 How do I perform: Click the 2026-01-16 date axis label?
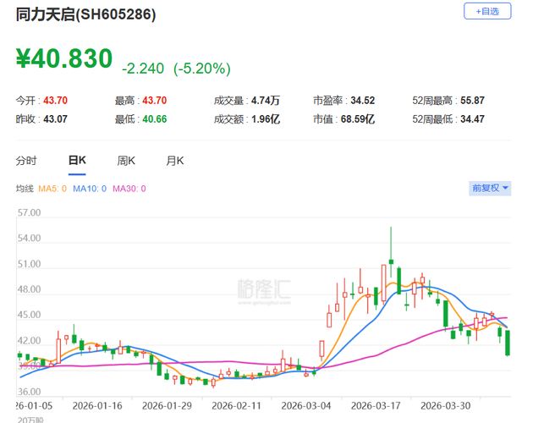point(97,406)
